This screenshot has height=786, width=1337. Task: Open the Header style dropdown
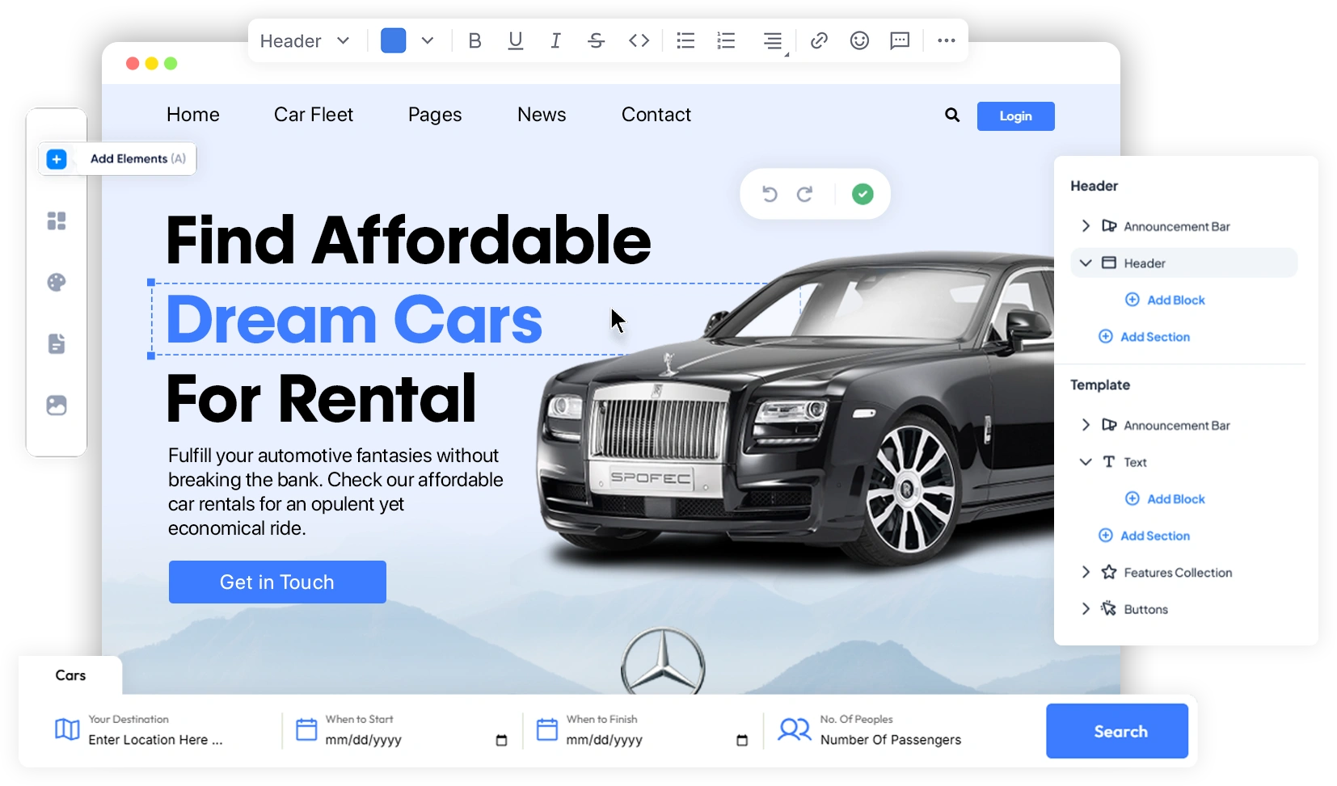coord(304,40)
